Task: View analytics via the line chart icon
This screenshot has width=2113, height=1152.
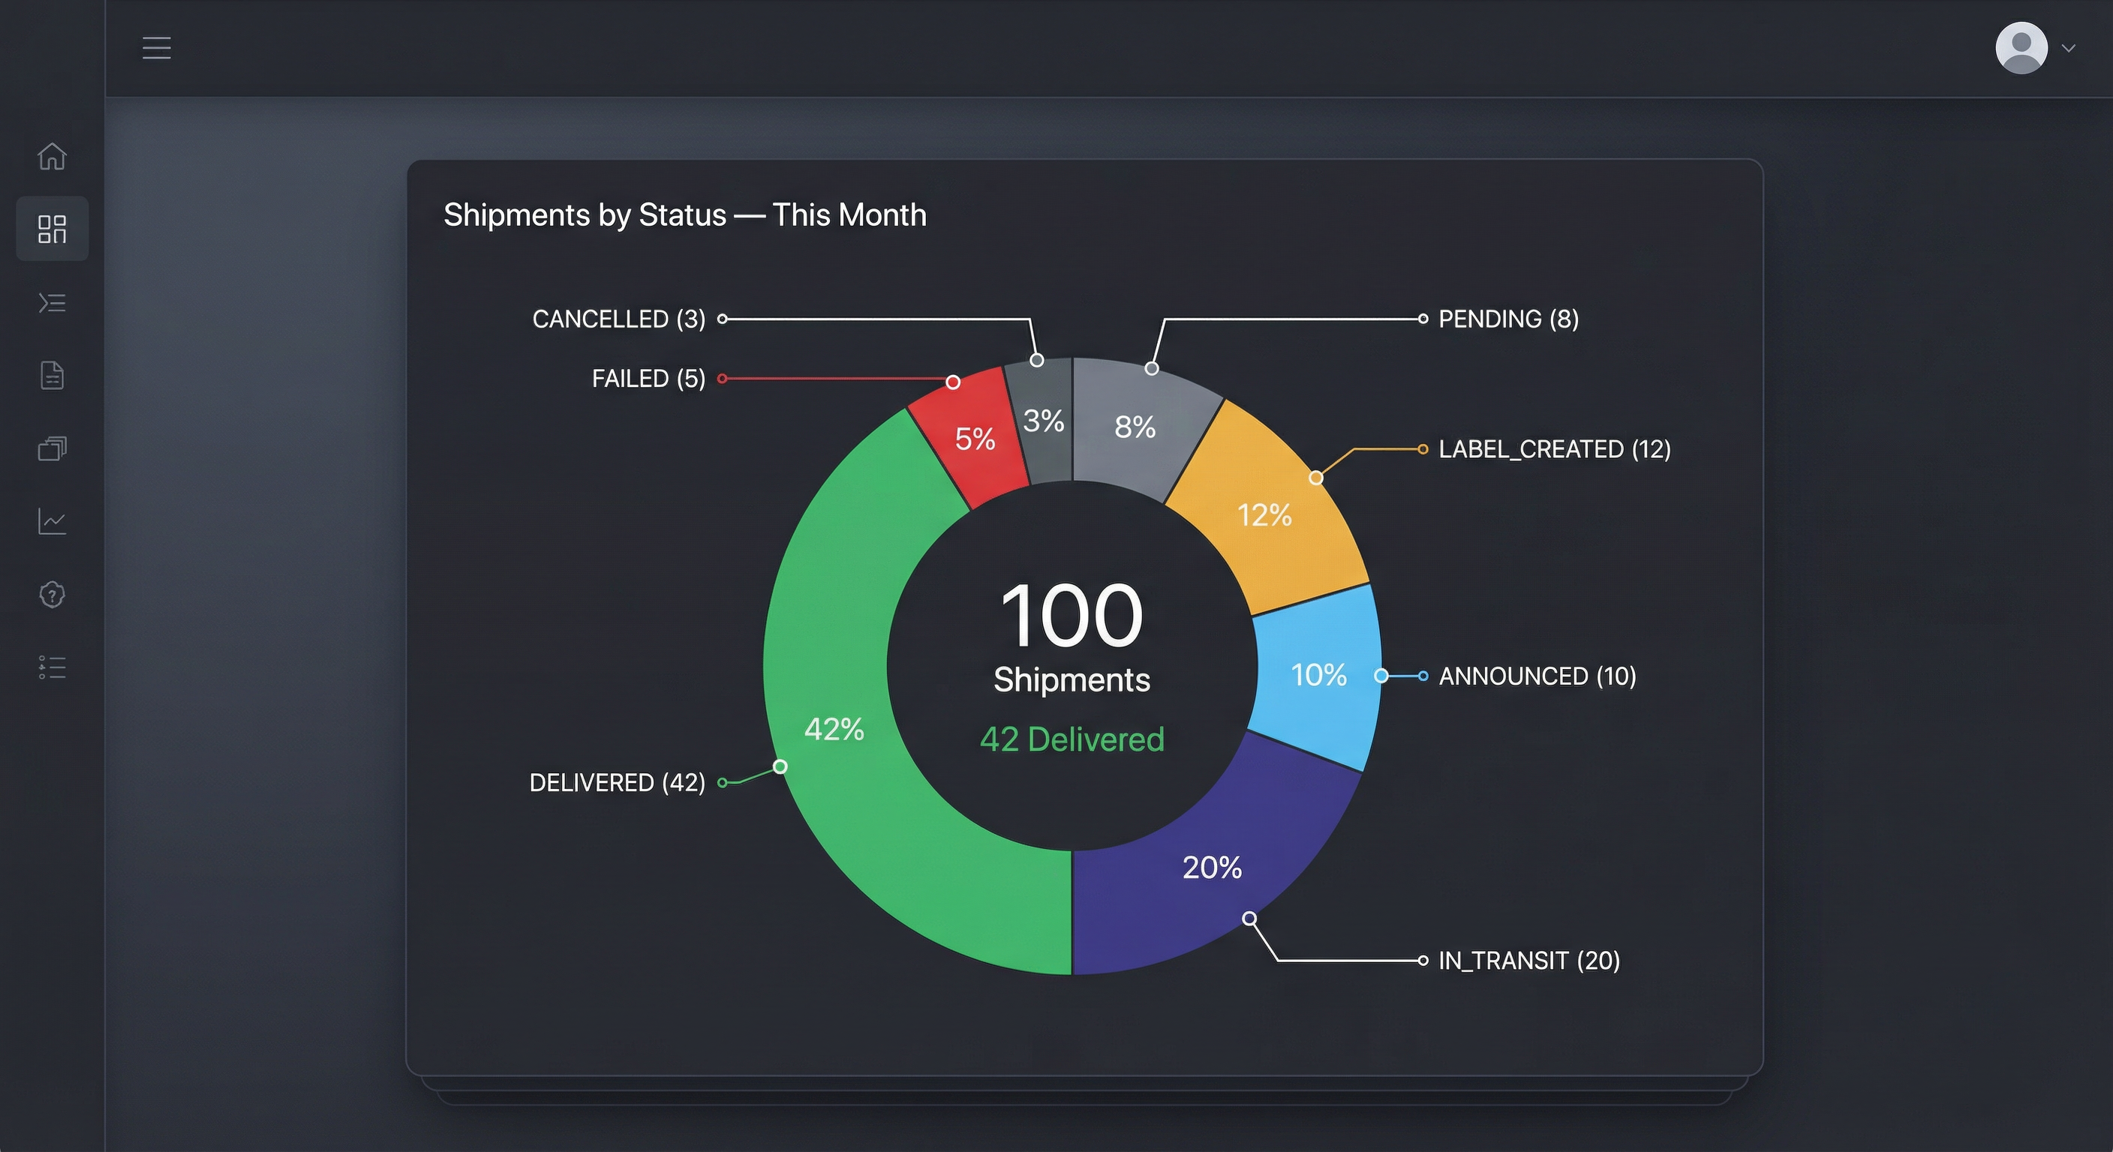Action: [x=52, y=521]
